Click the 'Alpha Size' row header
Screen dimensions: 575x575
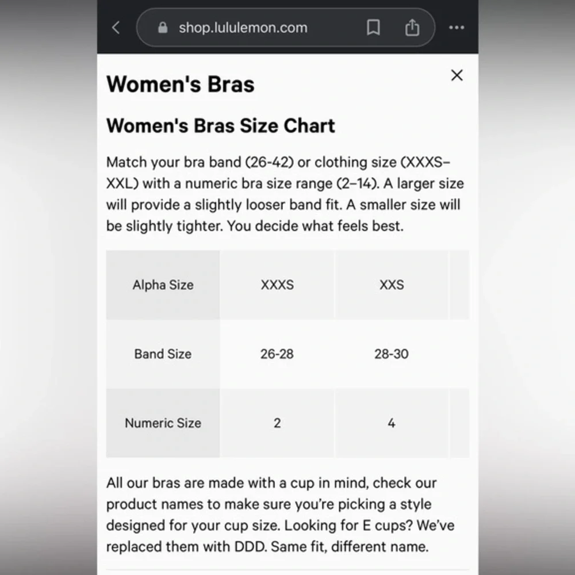click(x=163, y=285)
